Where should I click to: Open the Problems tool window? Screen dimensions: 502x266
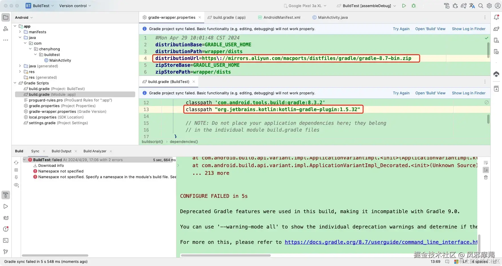(x=6, y=229)
